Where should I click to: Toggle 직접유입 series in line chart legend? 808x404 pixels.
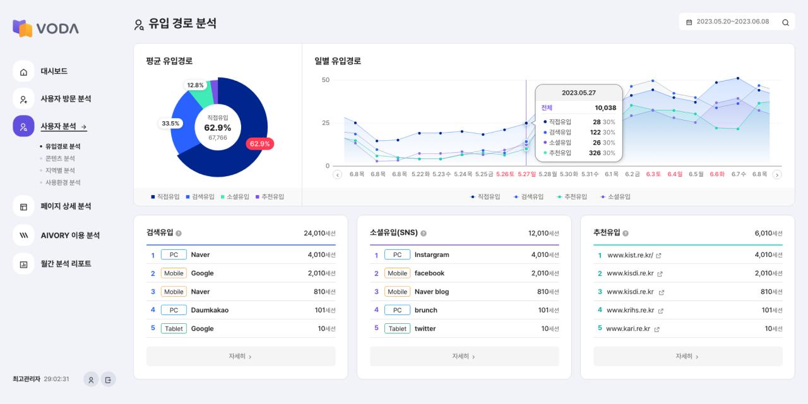(x=485, y=197)
